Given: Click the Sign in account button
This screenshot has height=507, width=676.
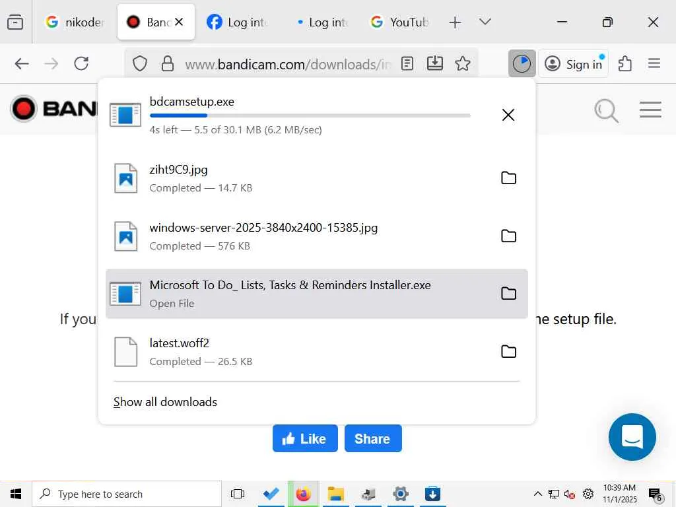Looking at the screenshot, I should [574, 64].
